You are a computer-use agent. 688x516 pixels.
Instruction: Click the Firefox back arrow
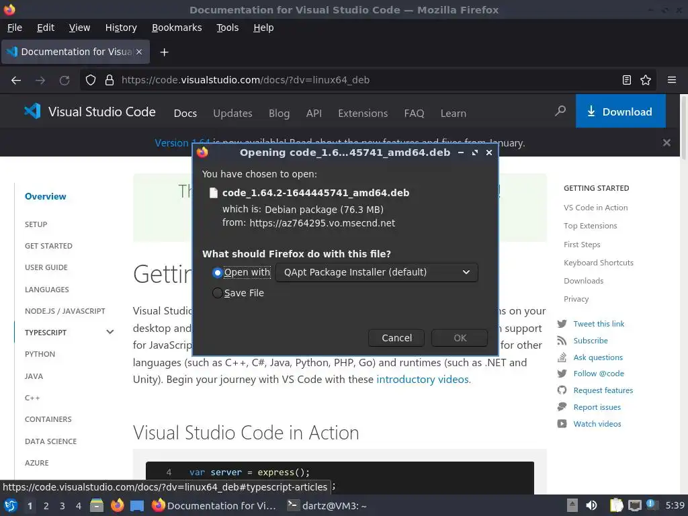click(16, 81)
